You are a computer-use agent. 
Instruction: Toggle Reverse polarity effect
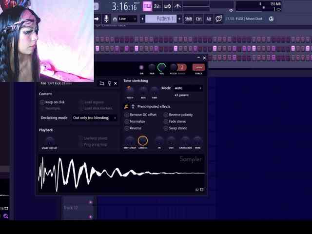[x=166, y=115]
